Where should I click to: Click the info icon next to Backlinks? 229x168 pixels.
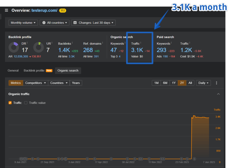[x=72, y=43]
